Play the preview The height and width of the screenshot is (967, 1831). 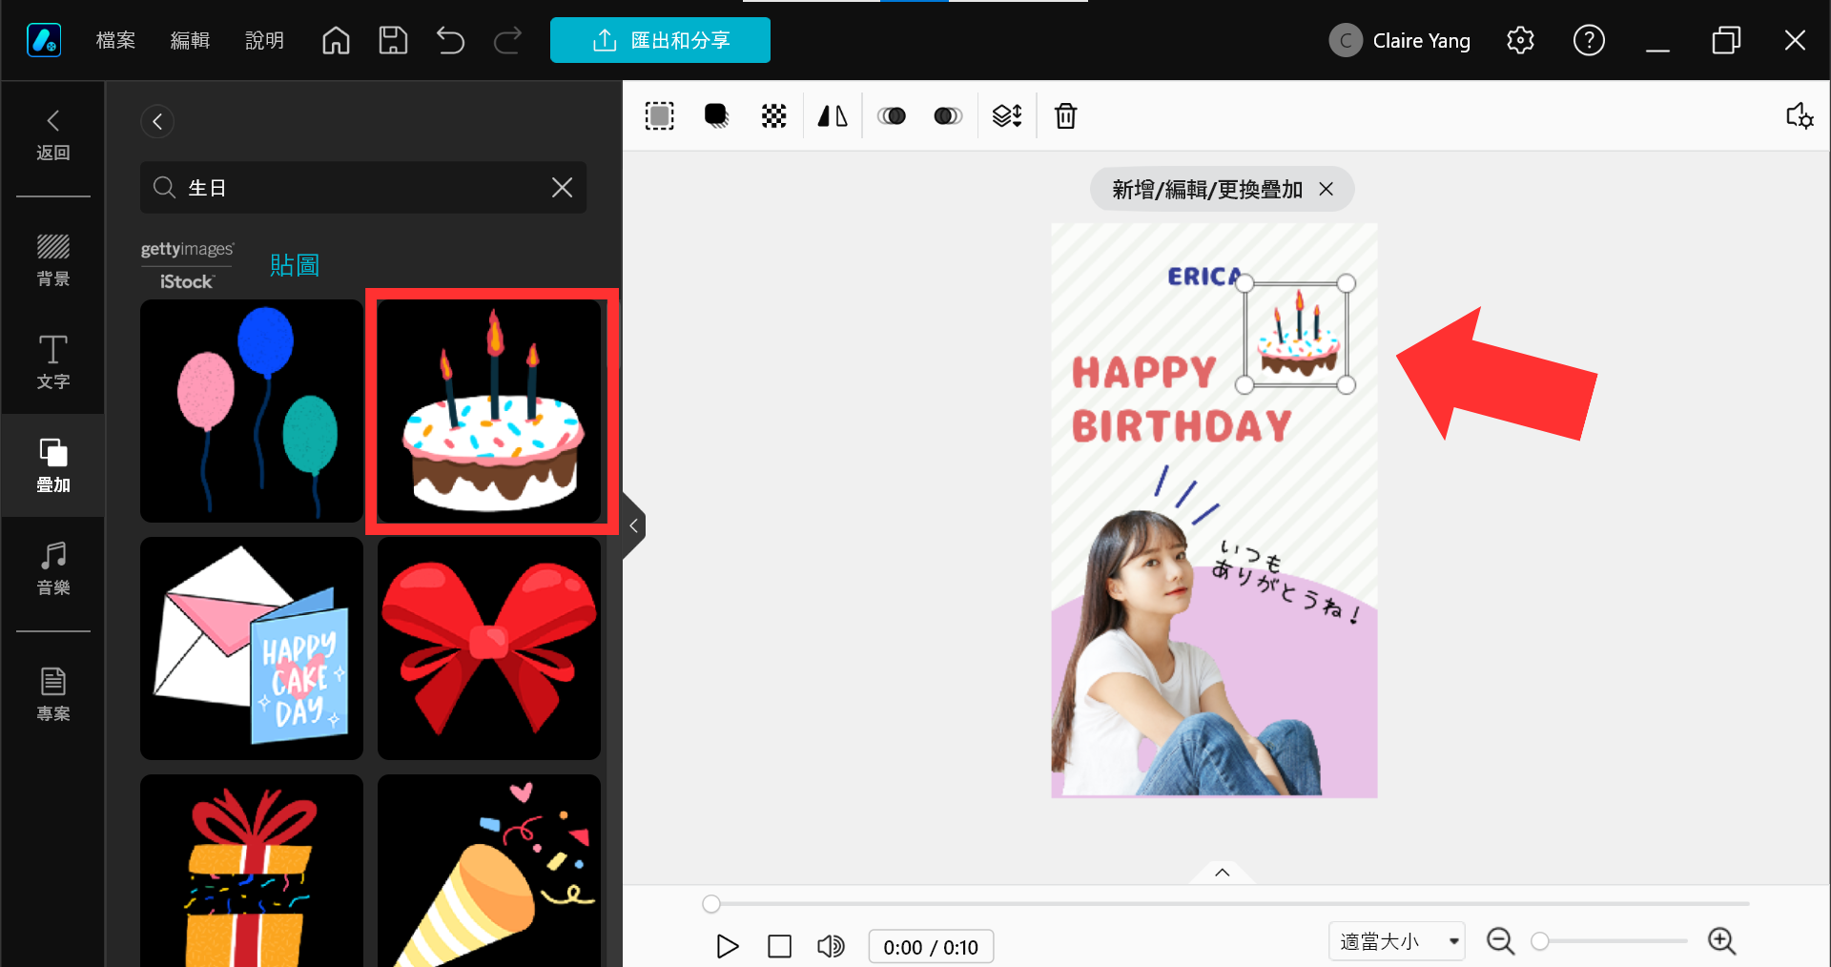coord(727,946)
